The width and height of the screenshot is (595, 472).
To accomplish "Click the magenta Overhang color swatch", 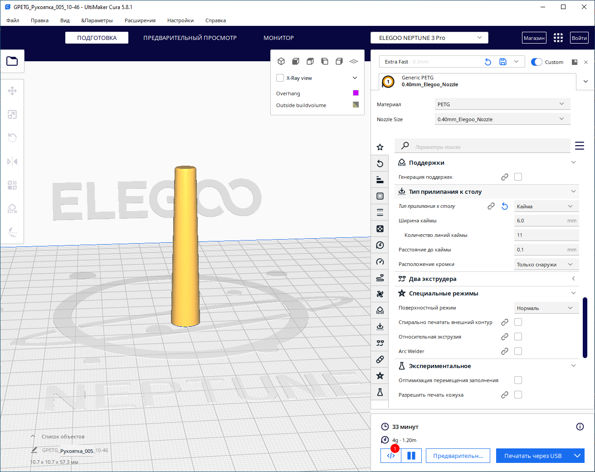I will pos(356,93).
